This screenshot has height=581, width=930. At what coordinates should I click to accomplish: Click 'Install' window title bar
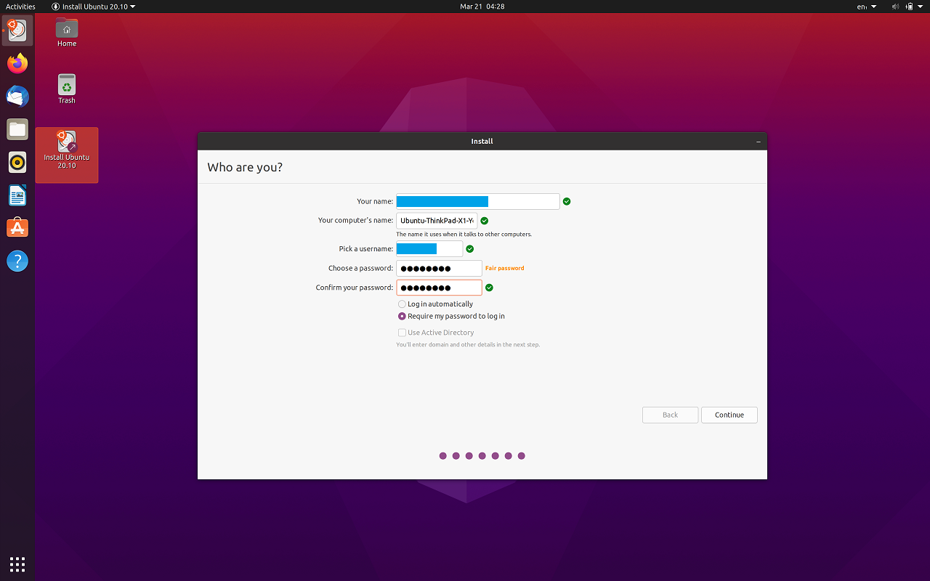(482, 142)
